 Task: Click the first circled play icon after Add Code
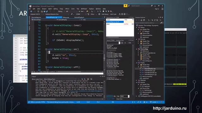pyautogui.click(x=122, y=14)
